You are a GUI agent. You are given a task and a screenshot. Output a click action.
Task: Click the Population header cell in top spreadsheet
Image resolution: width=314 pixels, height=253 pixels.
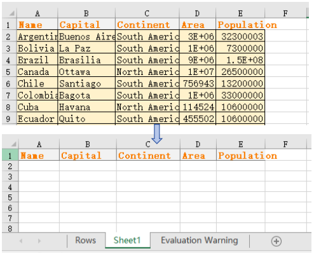click(x=240, y=24)
